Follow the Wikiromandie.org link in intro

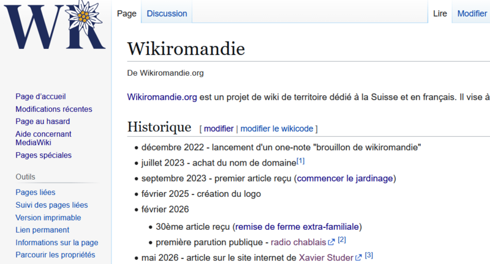point(162,97)
